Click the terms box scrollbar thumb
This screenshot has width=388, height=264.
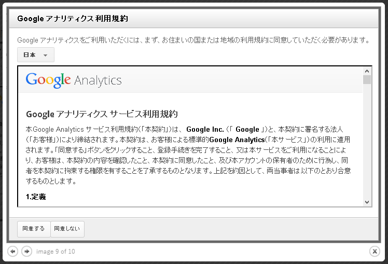[x=367, y=80]
